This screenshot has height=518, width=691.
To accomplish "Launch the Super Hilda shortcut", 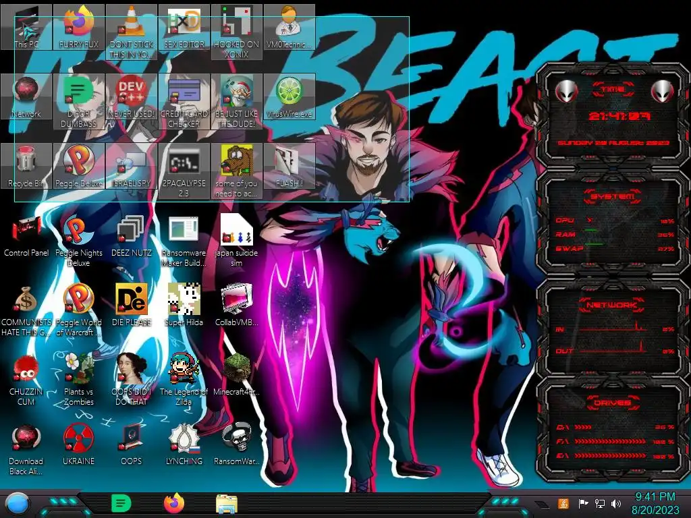I will click(184, 305).
